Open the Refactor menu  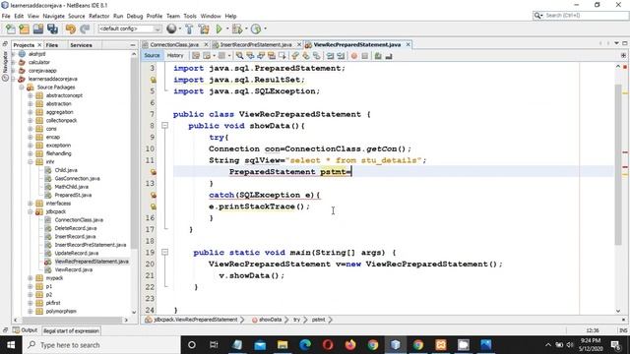[98, 16]
